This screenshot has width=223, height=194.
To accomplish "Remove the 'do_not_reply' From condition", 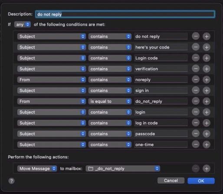I will (x=196, y=101).
